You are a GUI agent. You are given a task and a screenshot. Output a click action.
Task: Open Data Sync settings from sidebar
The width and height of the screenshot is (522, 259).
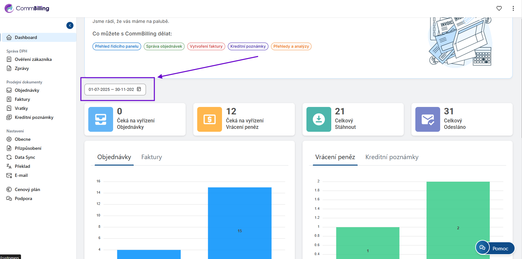25,157
